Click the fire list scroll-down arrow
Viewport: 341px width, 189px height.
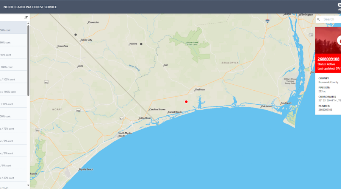pyautogui.click(x=28, y=185)
